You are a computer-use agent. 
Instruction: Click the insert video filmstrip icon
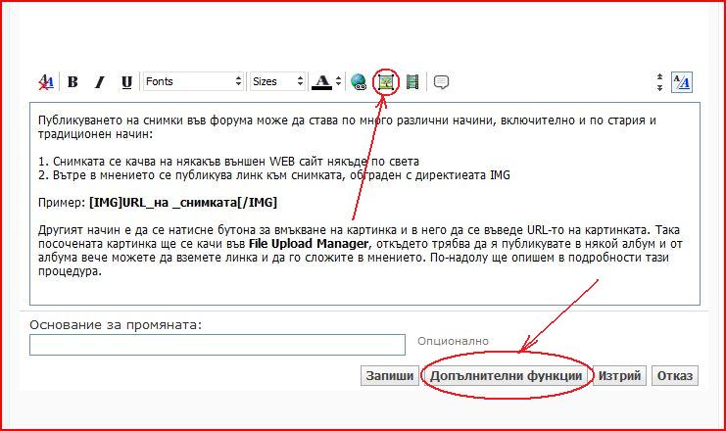pyautogui.click(x=412, y=82)
